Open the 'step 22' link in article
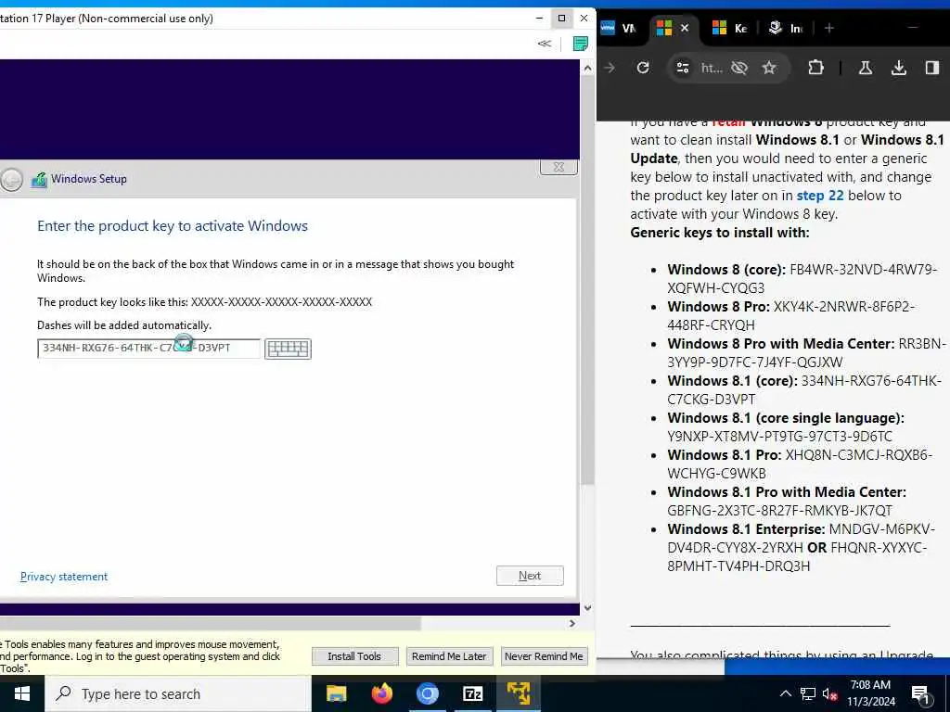 pyautogui.click(x=820, y=196)
